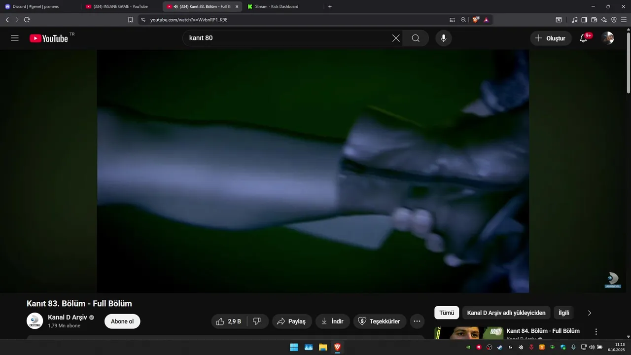631x355 pixels.
Task: Bookmark this page
Action: pyautogui.click(x=131, y=20)
